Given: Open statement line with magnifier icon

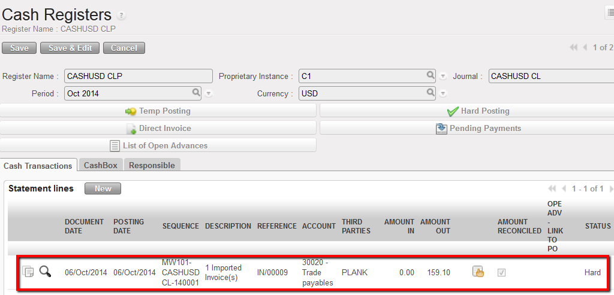Looking at the screenshot, I should (45, 272).
